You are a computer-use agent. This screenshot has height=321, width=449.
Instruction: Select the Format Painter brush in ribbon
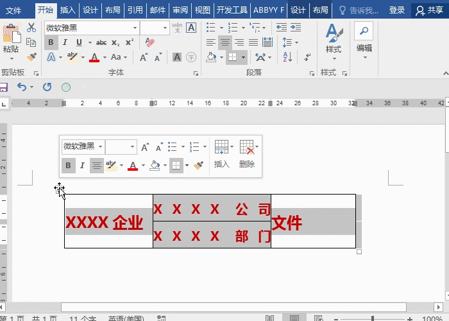(31, 56)
